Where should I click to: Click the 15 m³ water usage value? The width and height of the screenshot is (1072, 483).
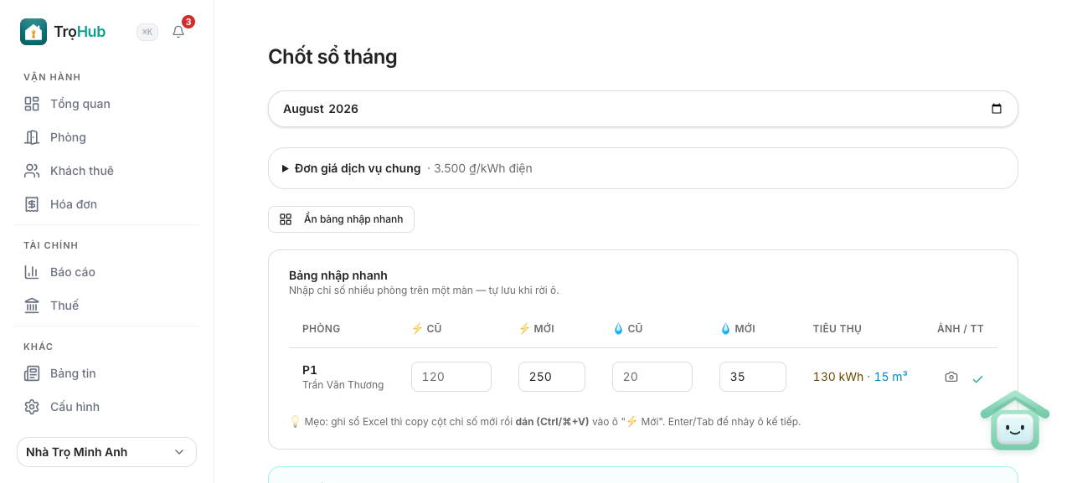(x=891, y=377)
